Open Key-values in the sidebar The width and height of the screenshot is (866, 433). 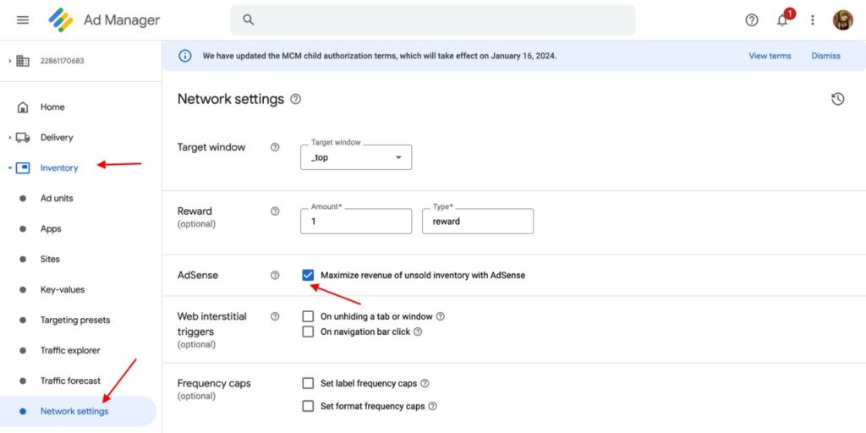tap(63, 289)
